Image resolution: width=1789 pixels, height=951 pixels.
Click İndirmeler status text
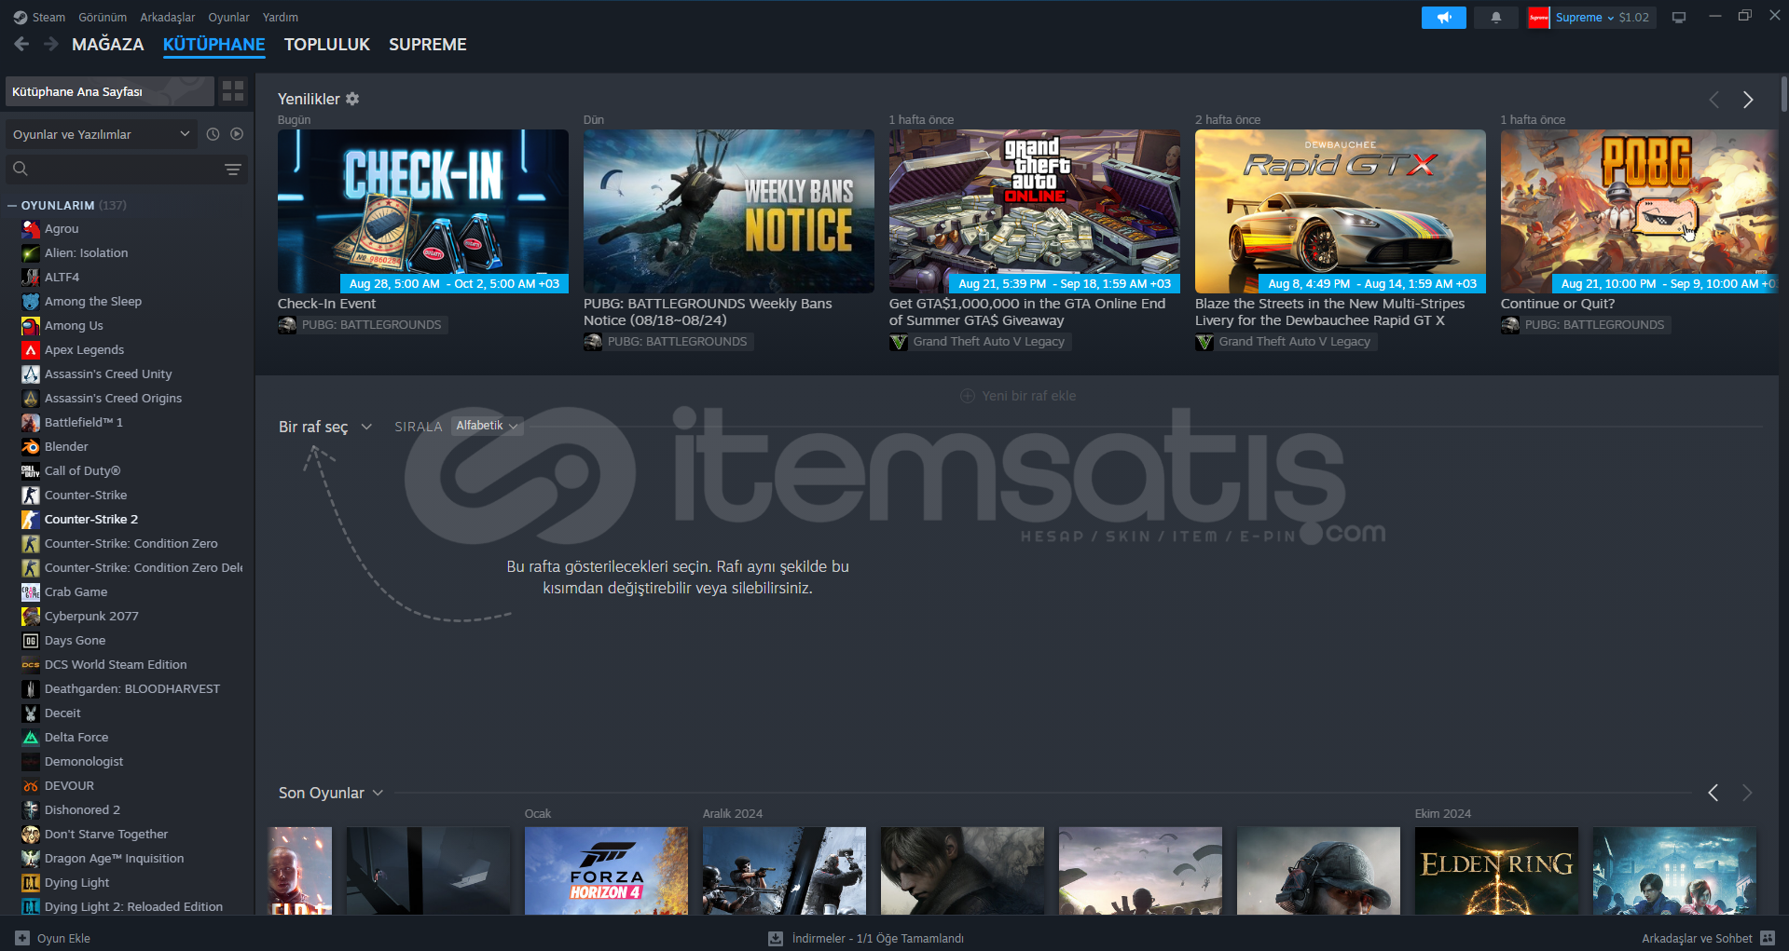pyautogui.click(x=878, y=938)
